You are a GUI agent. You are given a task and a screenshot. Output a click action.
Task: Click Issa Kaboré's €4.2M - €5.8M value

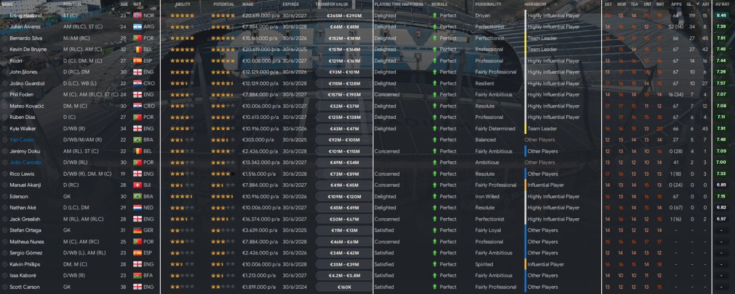(344, 276)
